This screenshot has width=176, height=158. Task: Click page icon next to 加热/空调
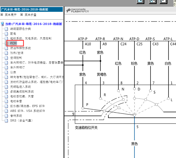tap(6, 53)
